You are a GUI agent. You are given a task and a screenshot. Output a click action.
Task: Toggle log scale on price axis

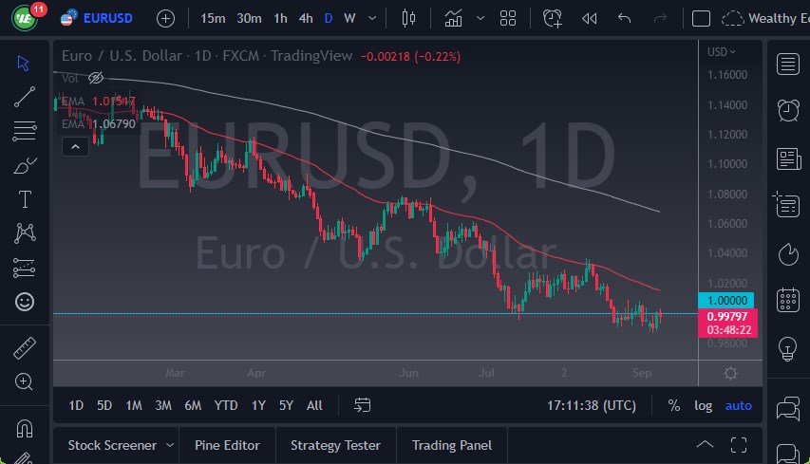[x=703, y=405]
